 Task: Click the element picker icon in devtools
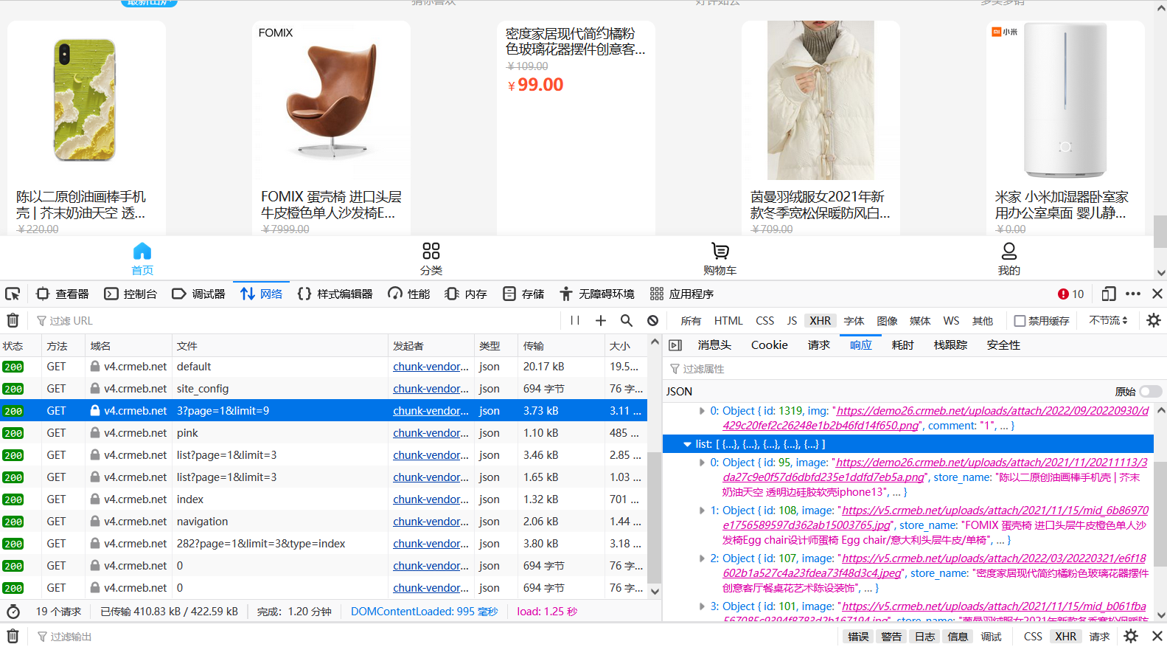point(13,294)
